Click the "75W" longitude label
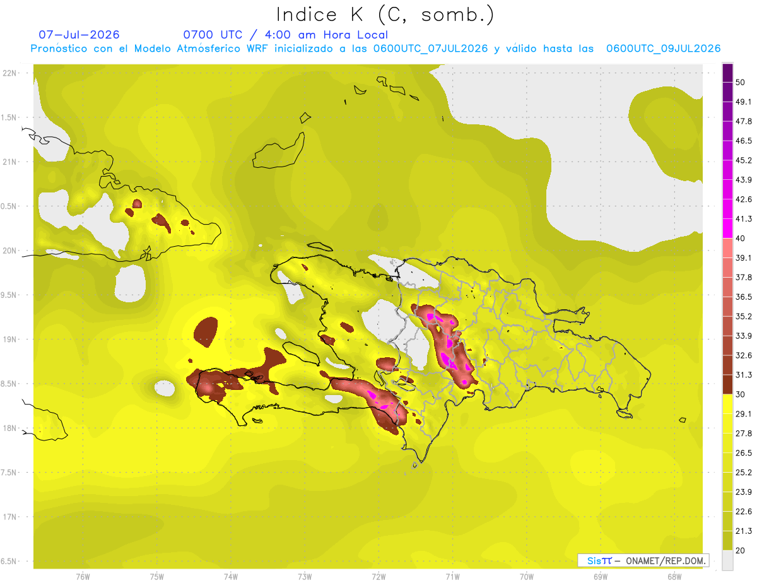Screen dimensions: 757x585 click(156, 577)
